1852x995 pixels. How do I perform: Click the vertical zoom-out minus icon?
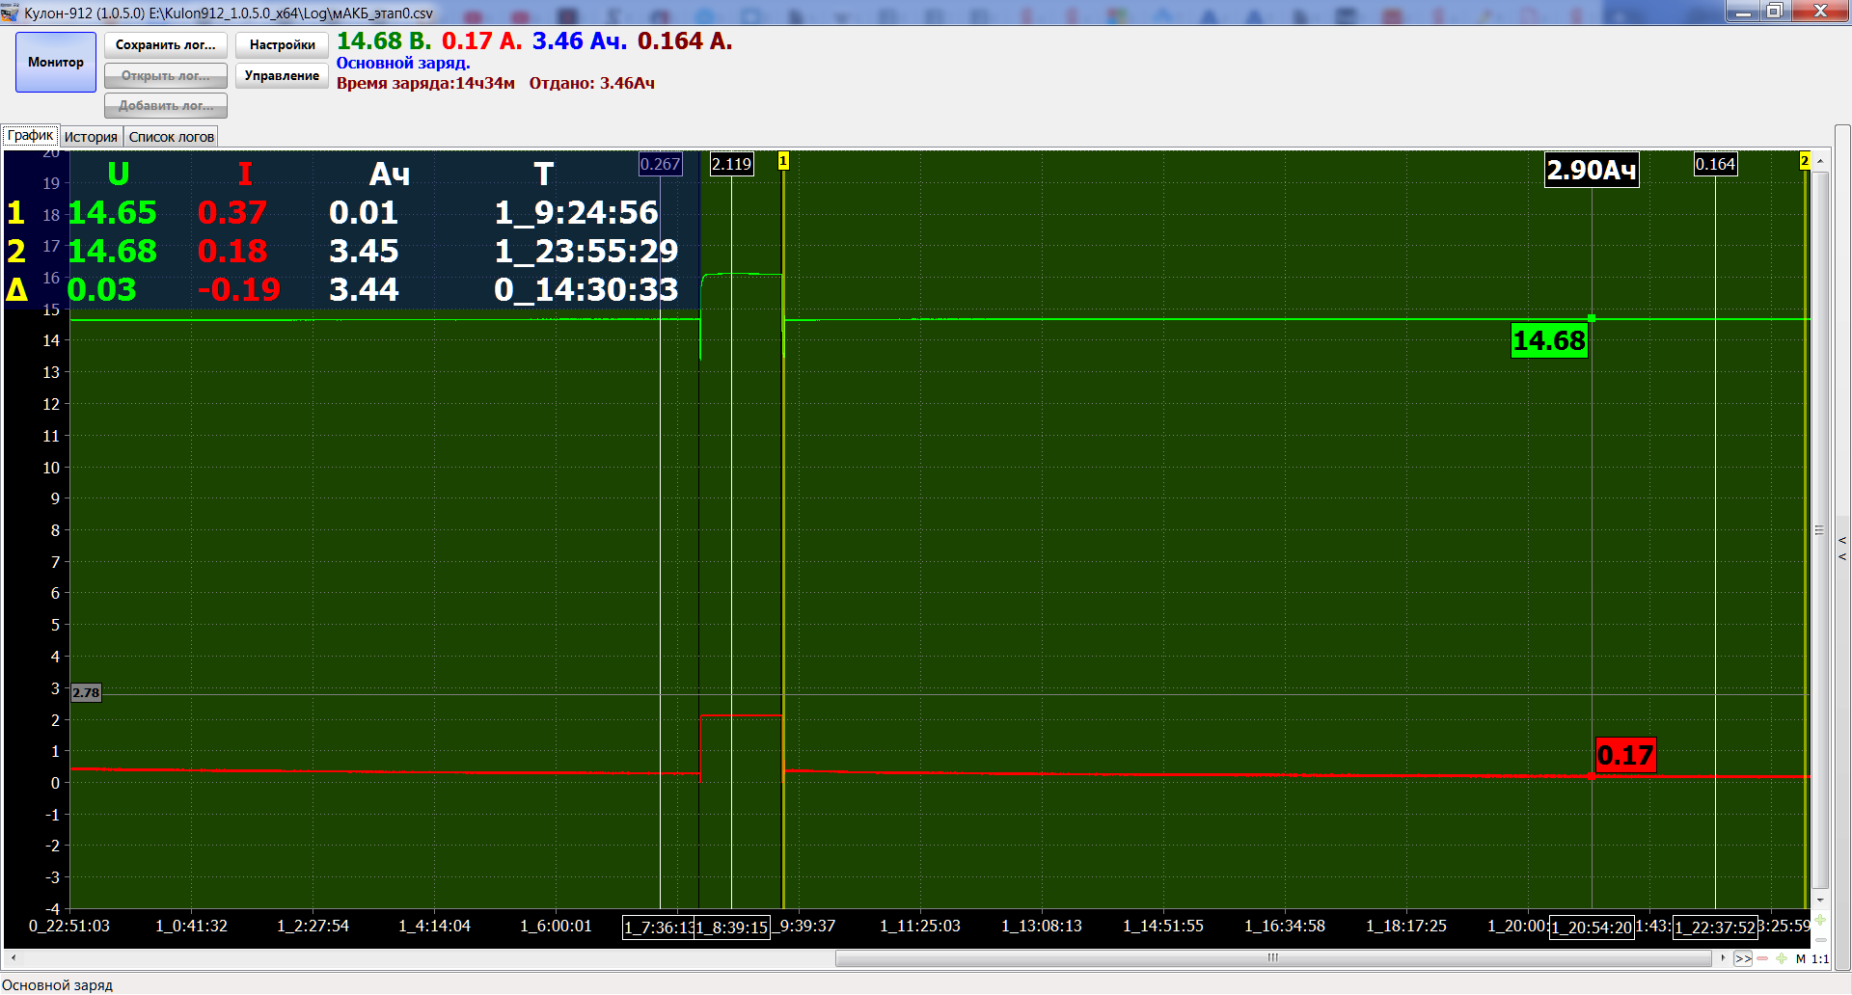1820,939
